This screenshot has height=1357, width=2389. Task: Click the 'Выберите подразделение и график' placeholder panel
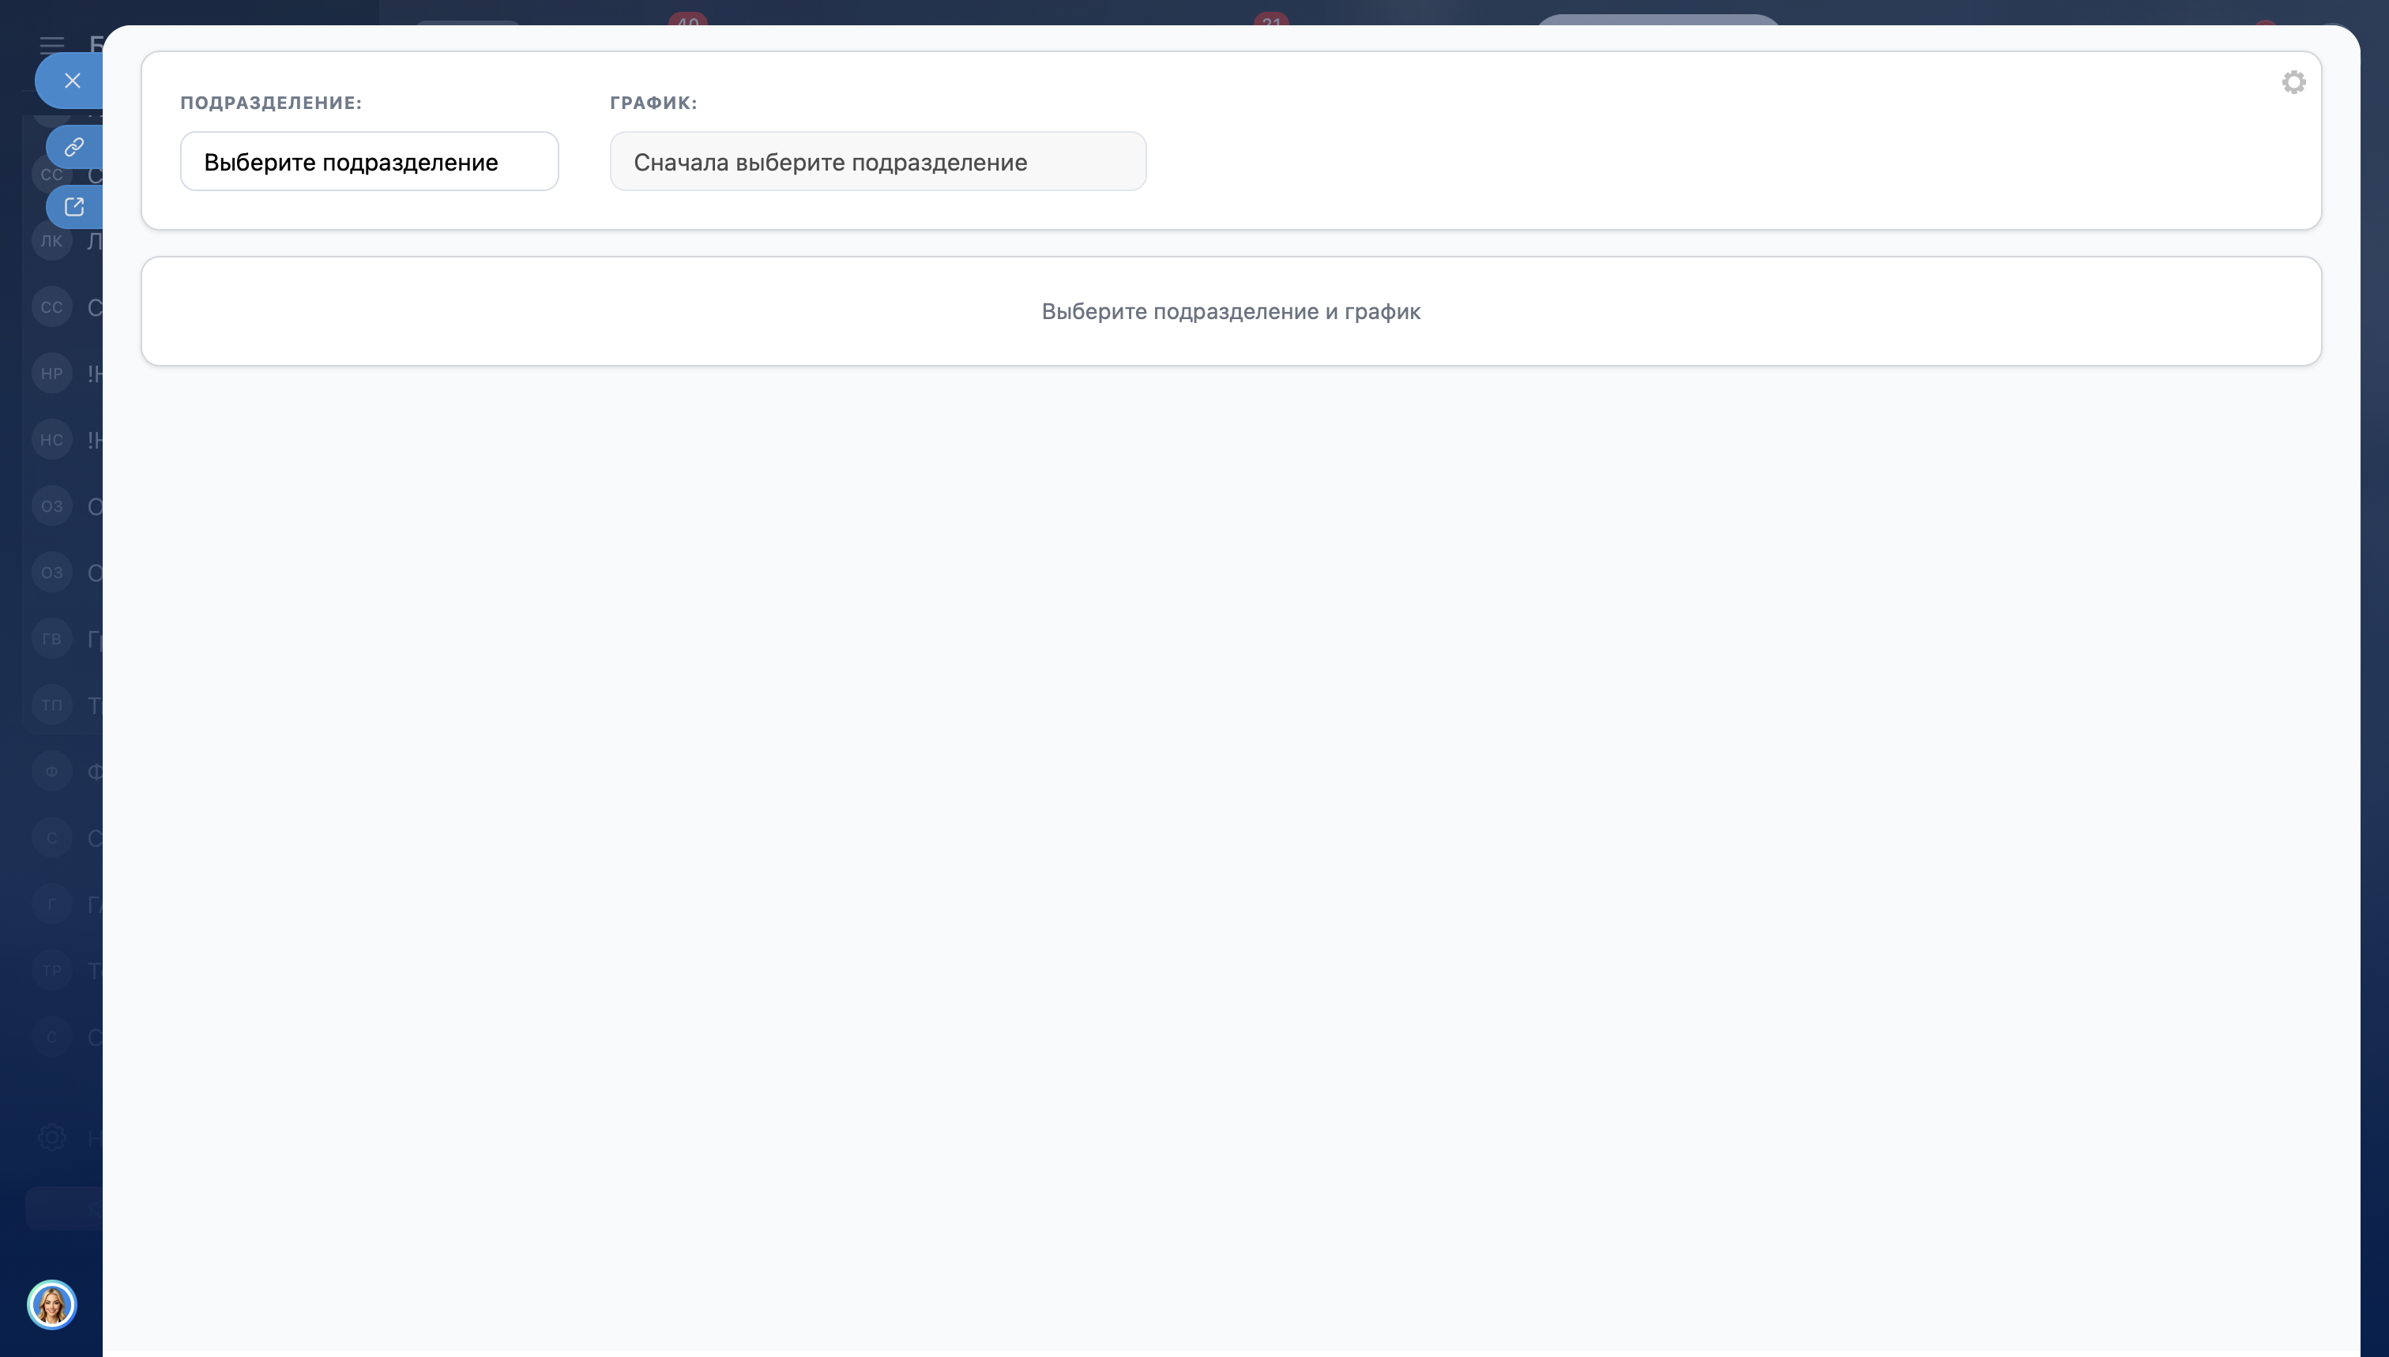(x=1230, y=311)
